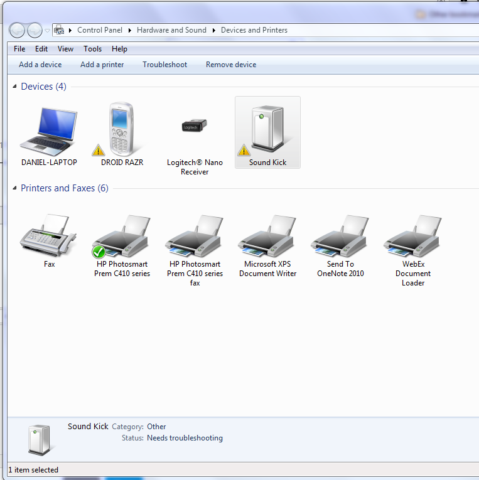Screen dimensions: 479x480
Task: Select default HP Photosmart Prem C410 printer
Action: pos(122,237)
